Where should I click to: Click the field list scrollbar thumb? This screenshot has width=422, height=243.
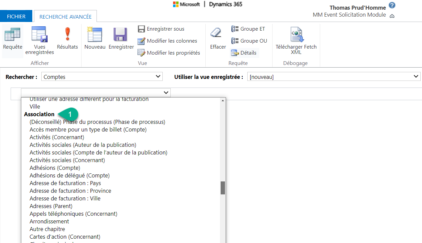[x=223, y=188]
